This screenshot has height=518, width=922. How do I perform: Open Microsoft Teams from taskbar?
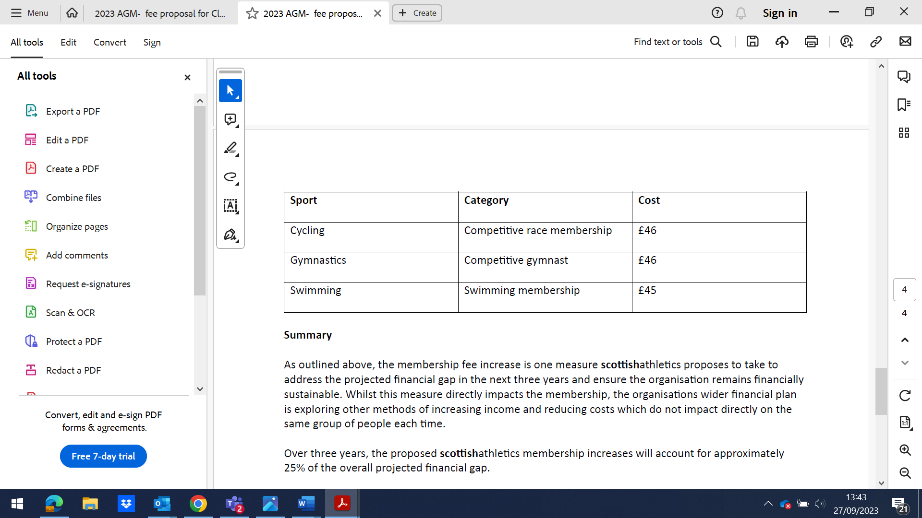tap(234, 504)
